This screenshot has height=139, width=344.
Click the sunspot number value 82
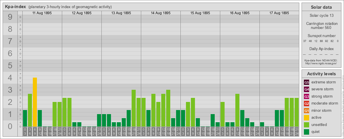click(332, 41)
